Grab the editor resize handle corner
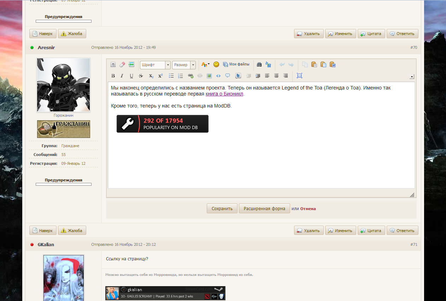This screenshot has width=446, height=301. (412, 195)
